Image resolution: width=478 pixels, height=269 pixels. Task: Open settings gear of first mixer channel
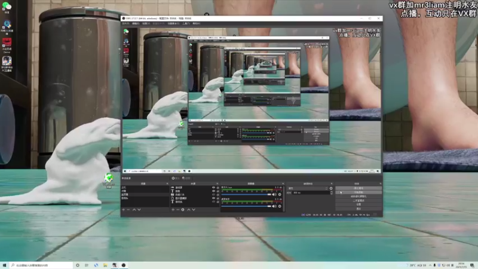pyautogui.click(x=280, y=194)
